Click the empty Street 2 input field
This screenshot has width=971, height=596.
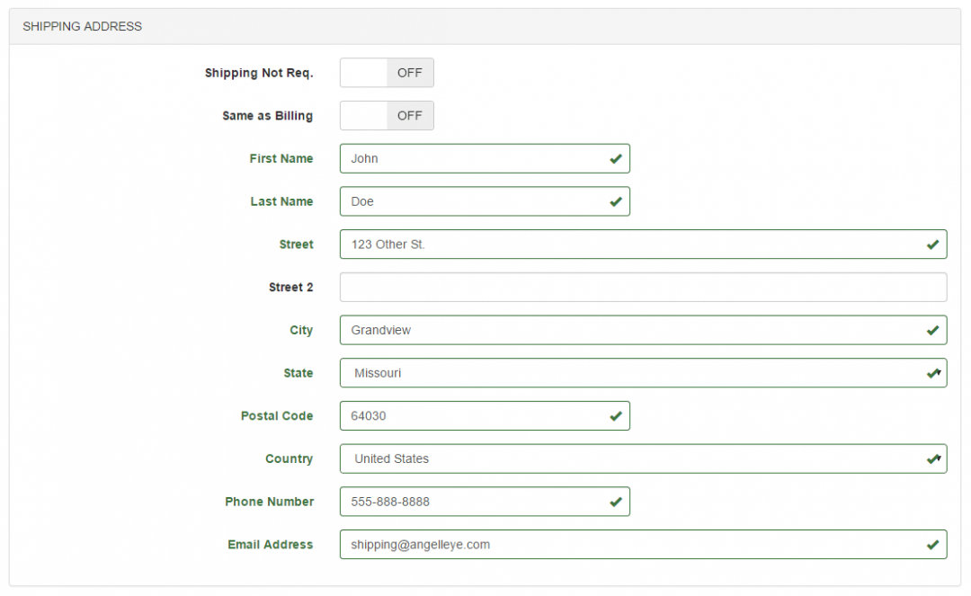click(643, 287)
